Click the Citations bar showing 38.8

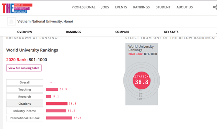57,104
